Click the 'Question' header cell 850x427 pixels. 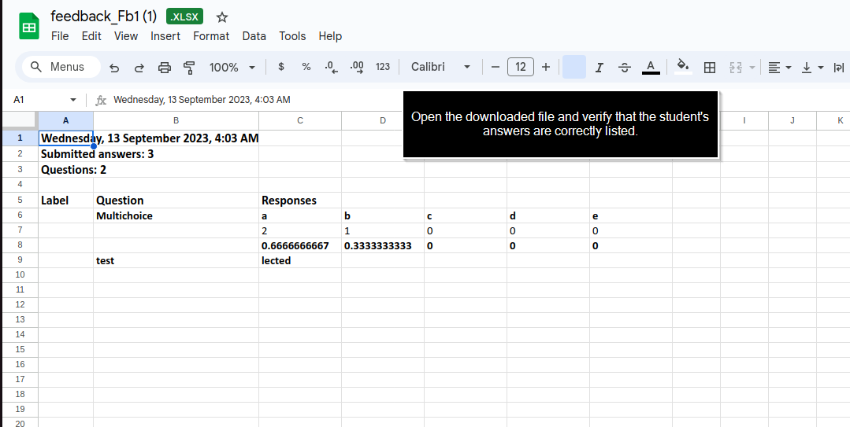tap(176, 201)
